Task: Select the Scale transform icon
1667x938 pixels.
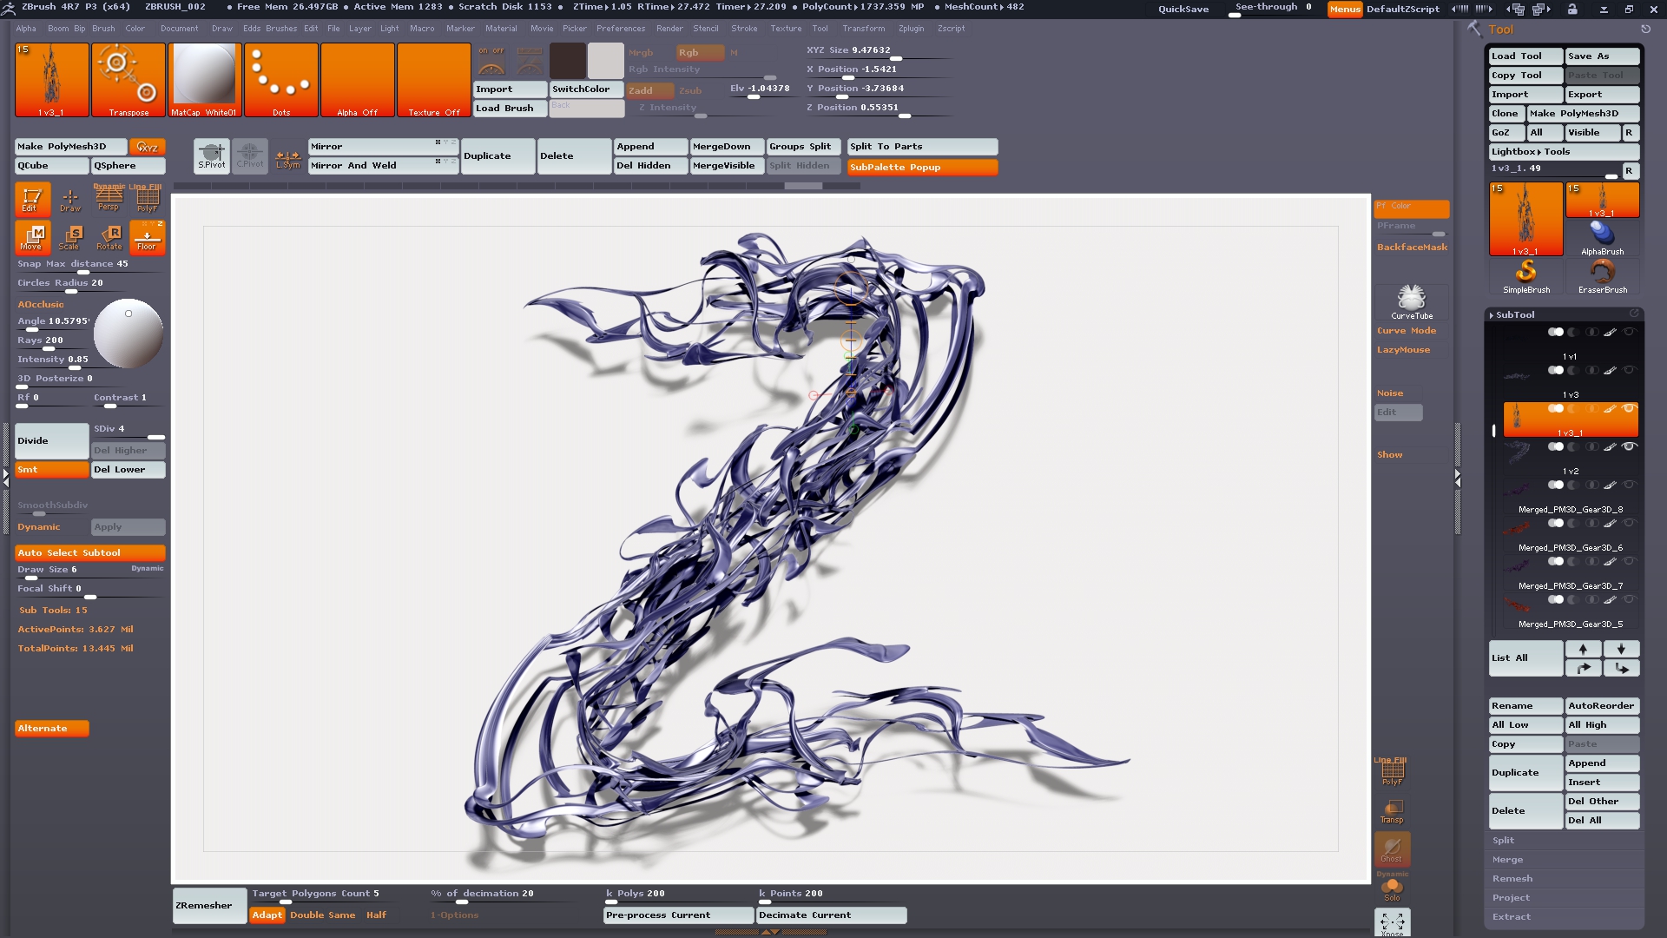Action: click(70, 235)
